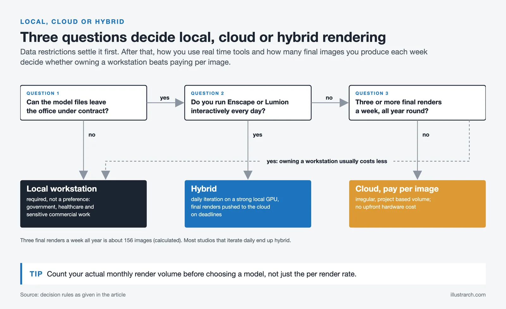506x309 pixels.
Task: Click "Source: decision rules as given in the article"
Action: point(73,295)
